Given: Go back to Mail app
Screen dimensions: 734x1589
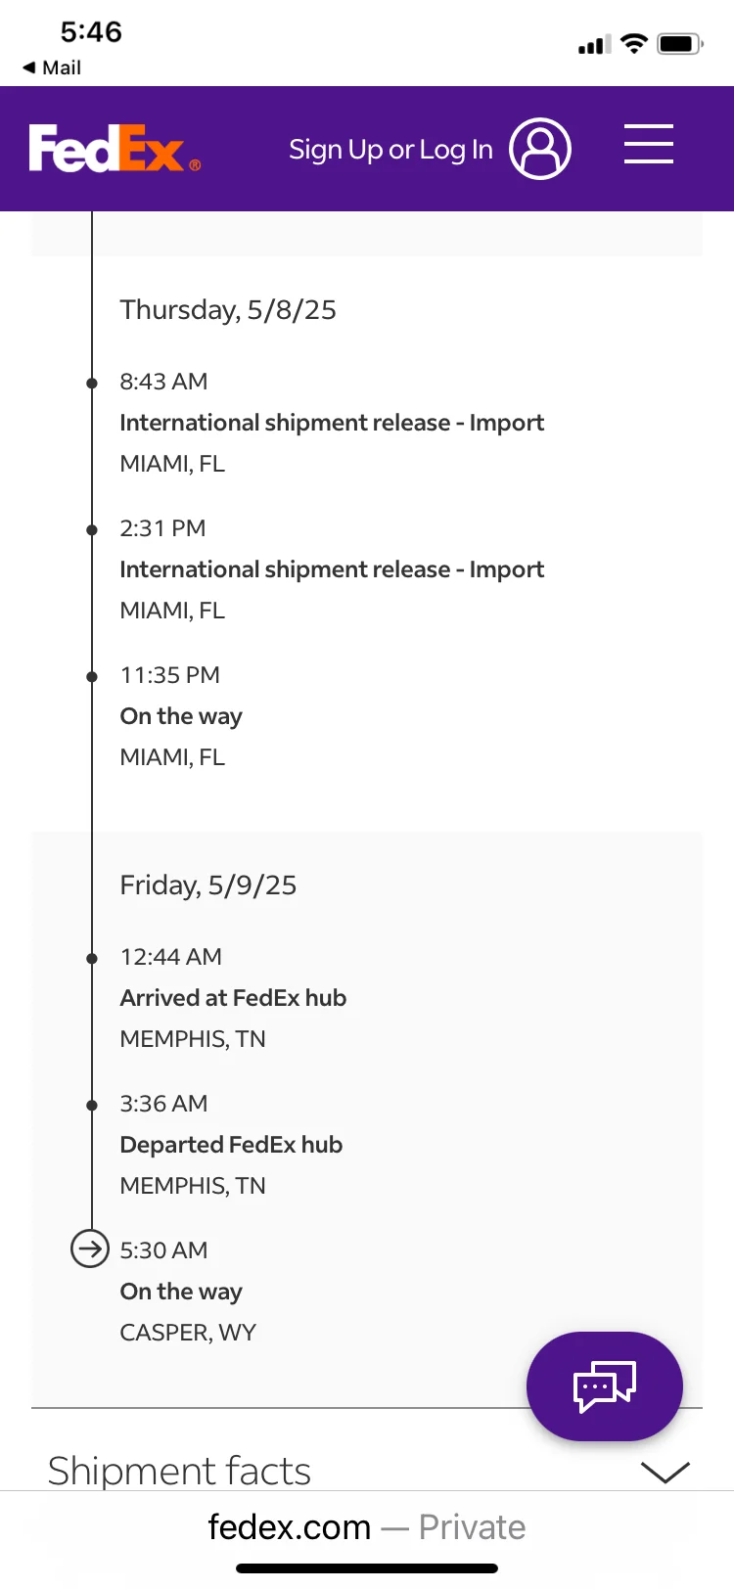Looking at the screenshot, I should point(52,68).
